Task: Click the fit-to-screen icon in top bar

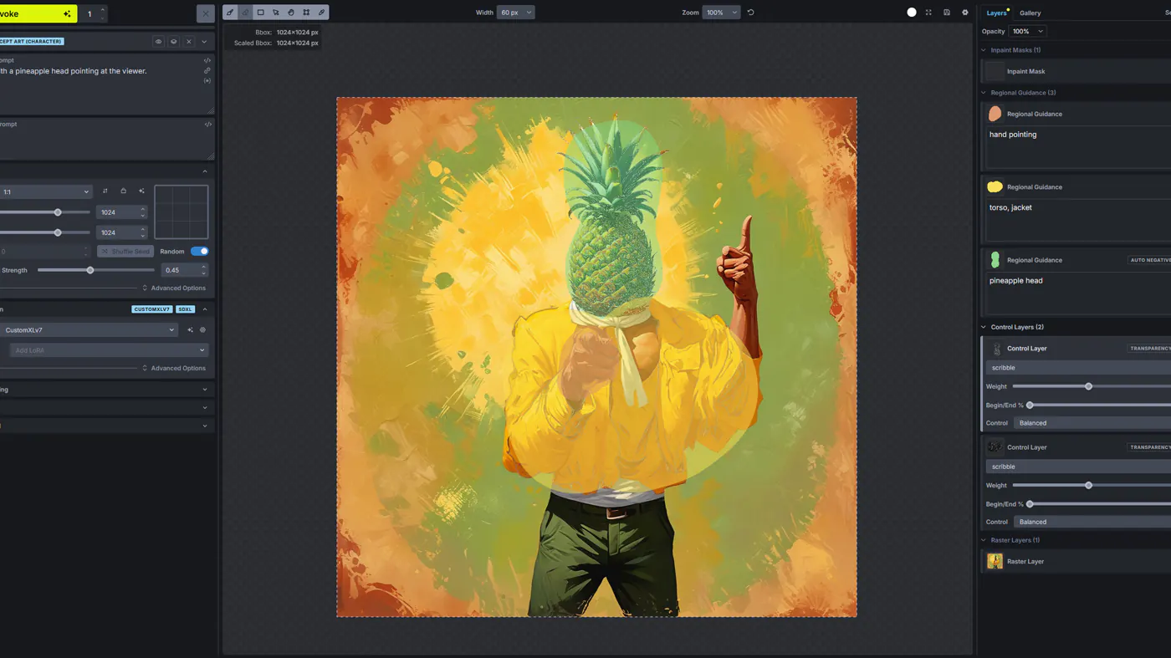Action: point(928,13)
